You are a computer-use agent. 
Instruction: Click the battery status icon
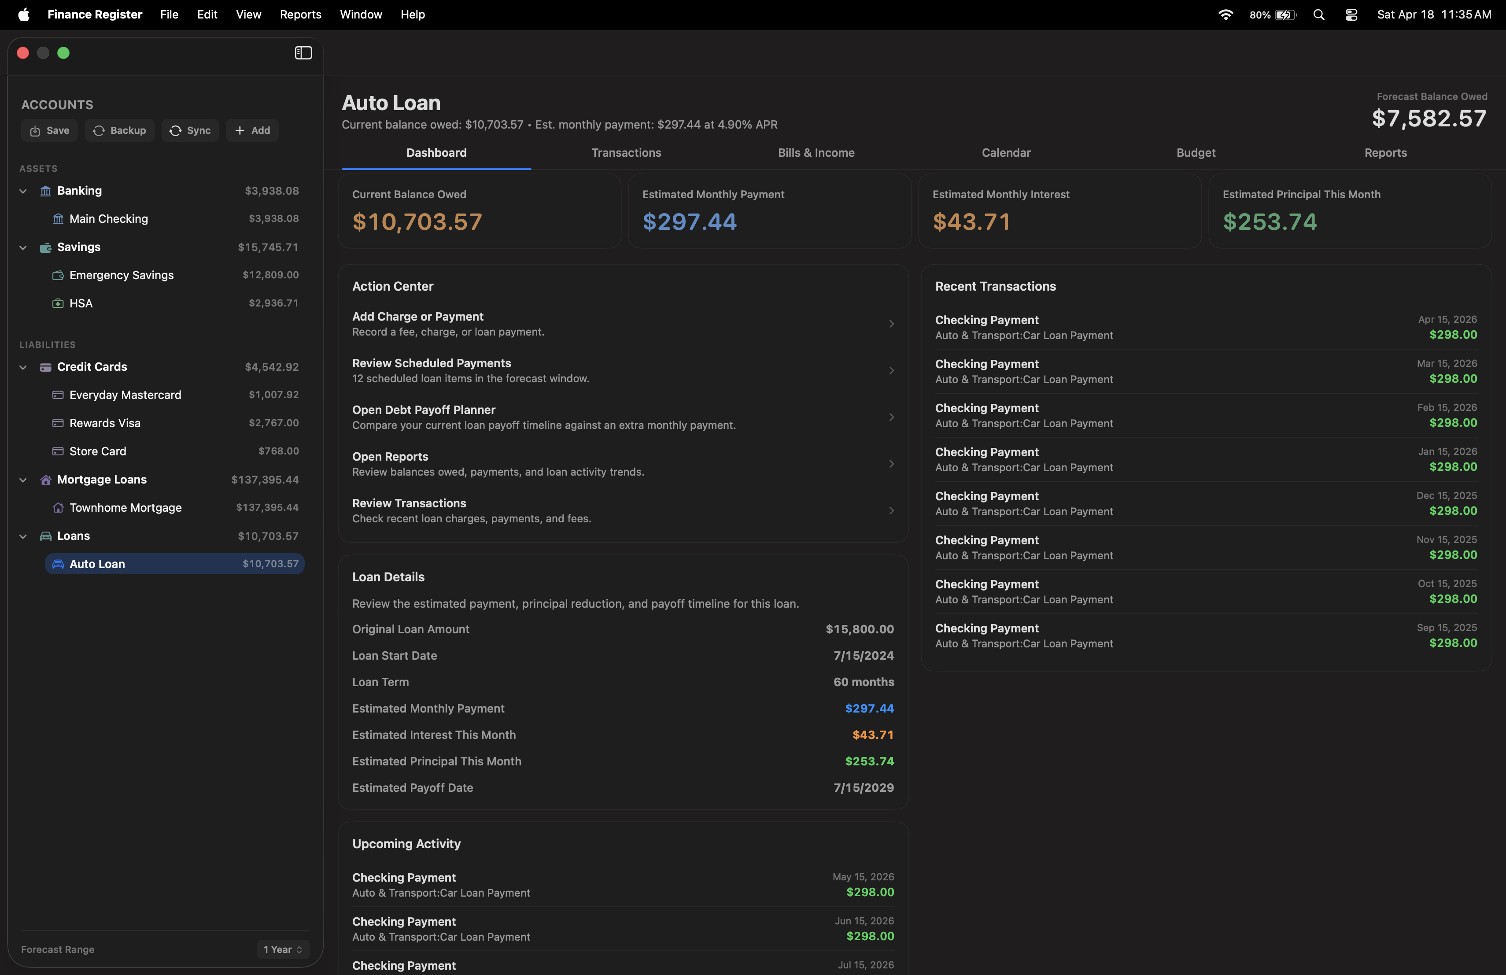[1285, 15]
